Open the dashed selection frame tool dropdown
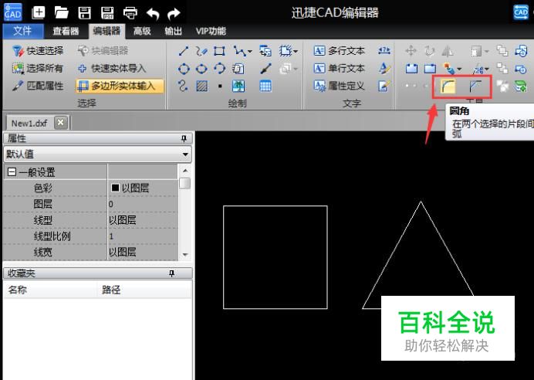 [295, 52]
